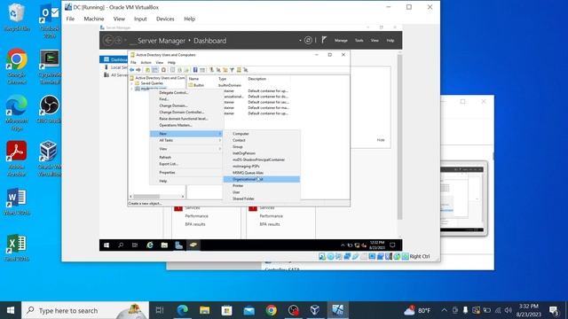Select Shared Folder from the New submenu

point(262,198)
